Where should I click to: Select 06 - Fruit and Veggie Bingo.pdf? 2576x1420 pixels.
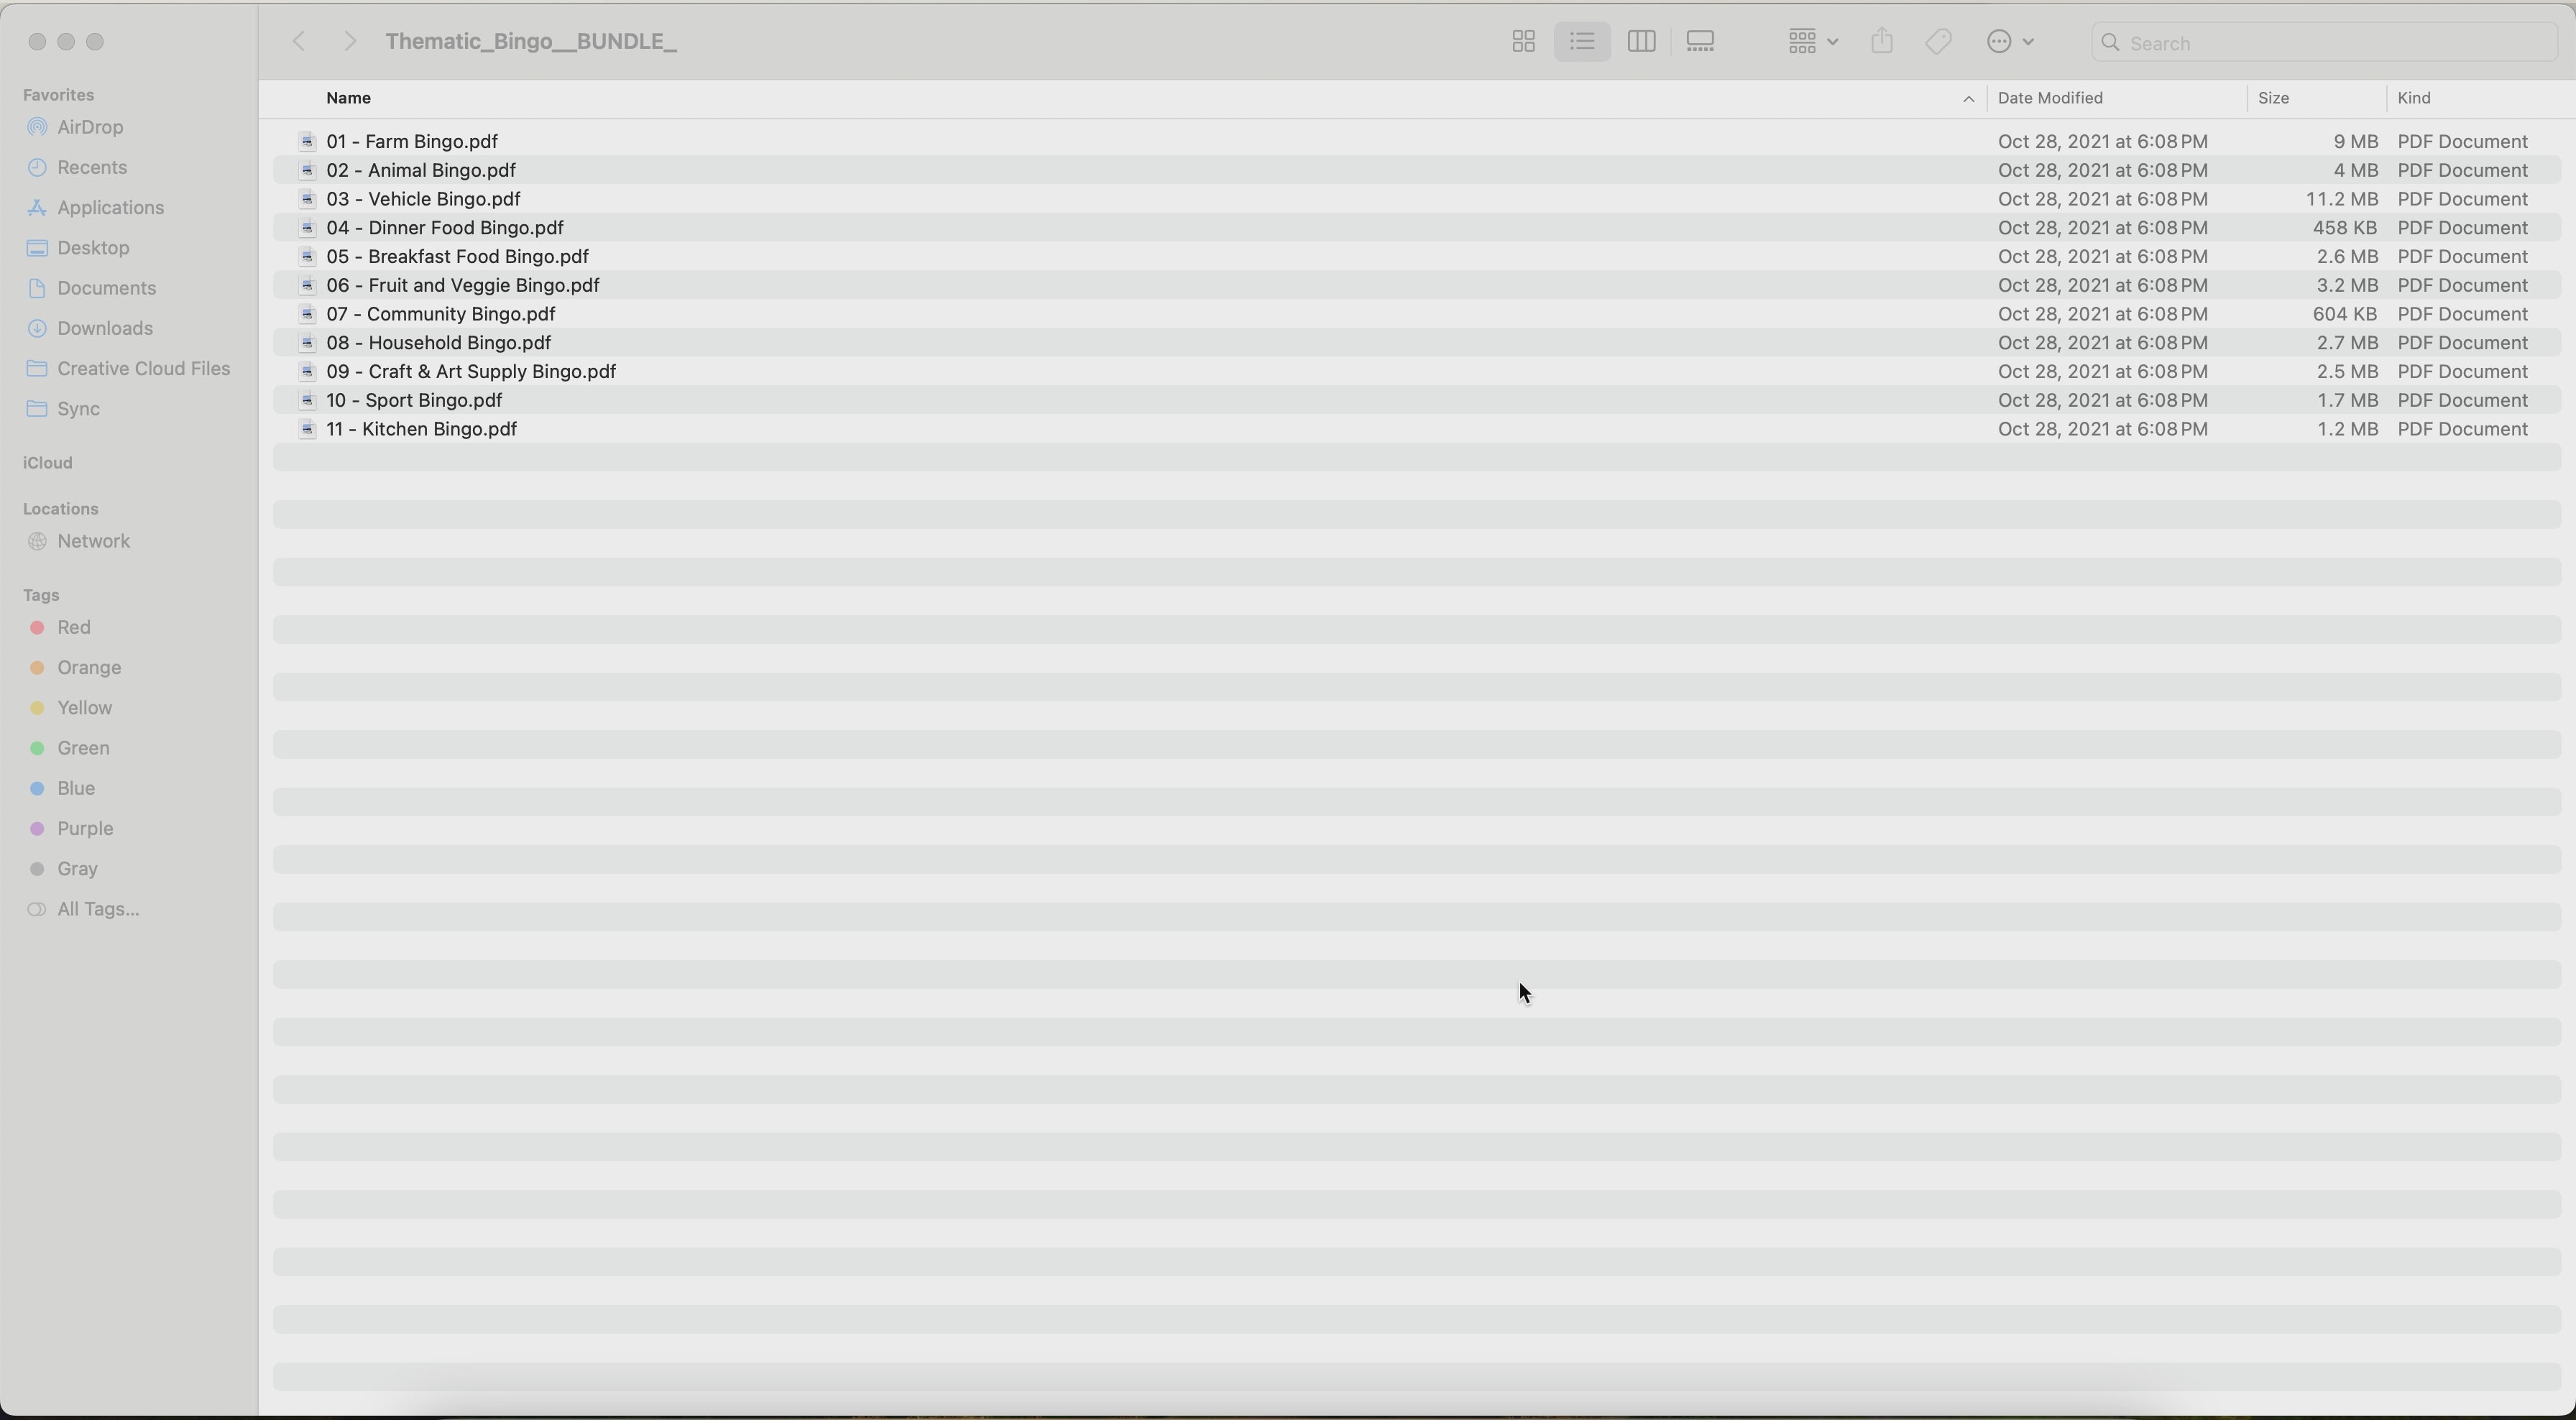[x=463, y=285]
